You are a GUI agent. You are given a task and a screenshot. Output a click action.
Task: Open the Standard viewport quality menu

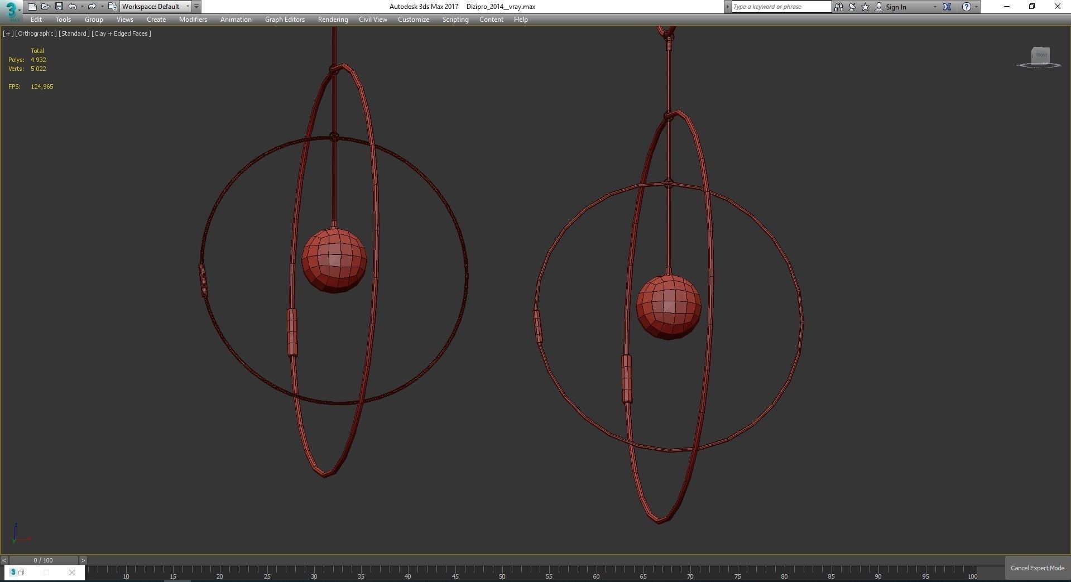pyautogui.click(x=74, y=33)
